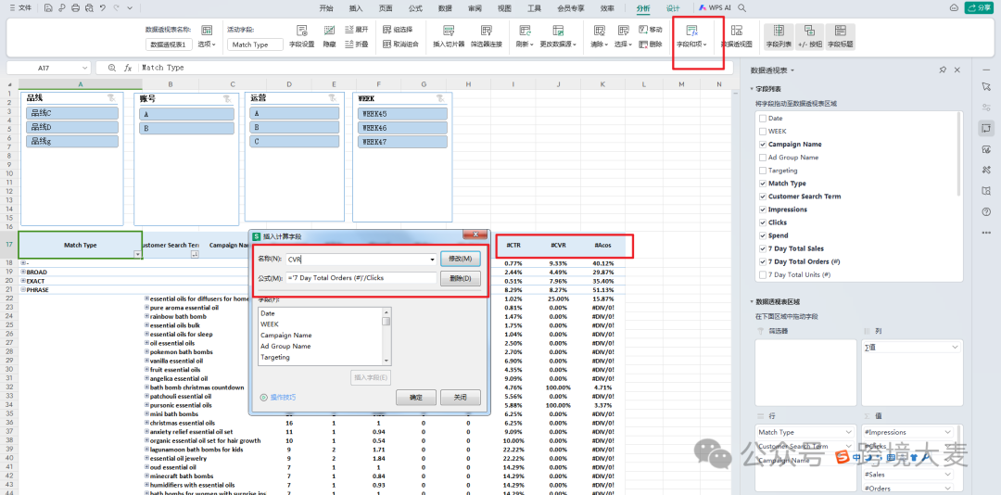This screenshot has height=495, width=1001.
Task: Open the 公式 (Formulas) tab
Action: [x=415, y=7]
